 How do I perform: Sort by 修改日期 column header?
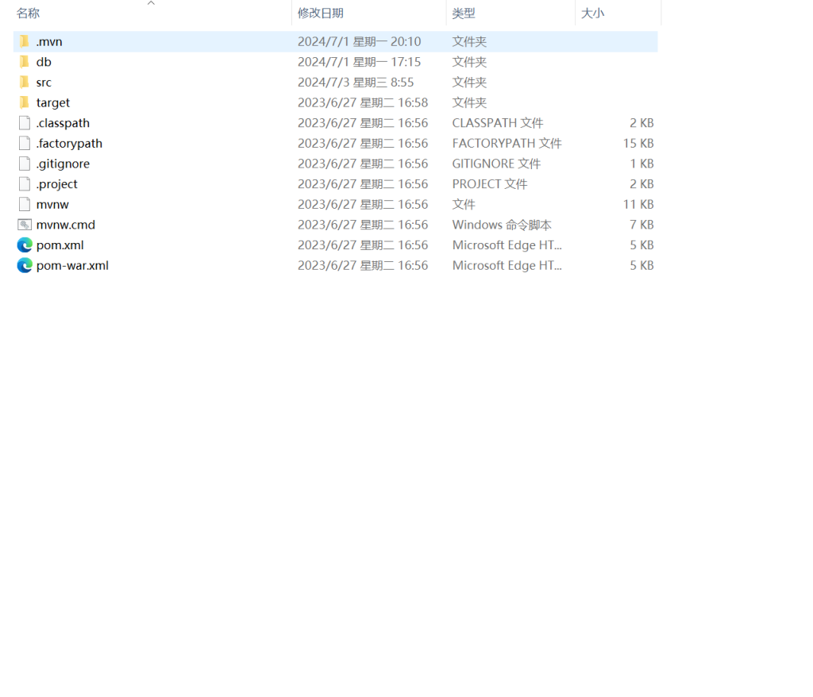point(320,13)
